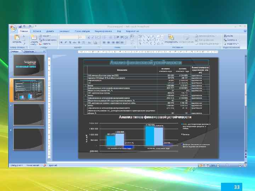Open the Экспресс-стили quick styles gallery
Screen dimensions: 255x191
[186, 39]
